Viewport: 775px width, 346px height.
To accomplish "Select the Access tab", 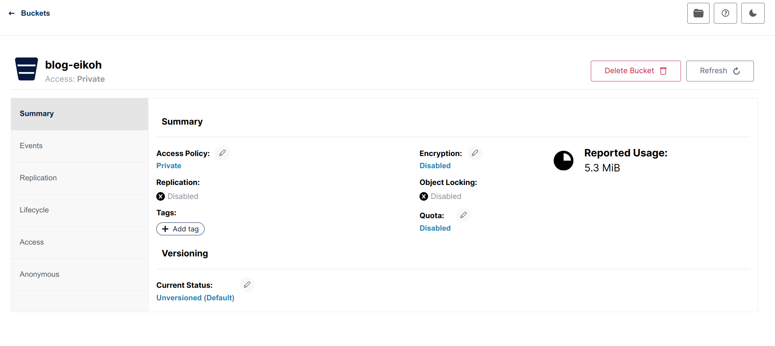I will pyautogui.click(x=32, y=242).
